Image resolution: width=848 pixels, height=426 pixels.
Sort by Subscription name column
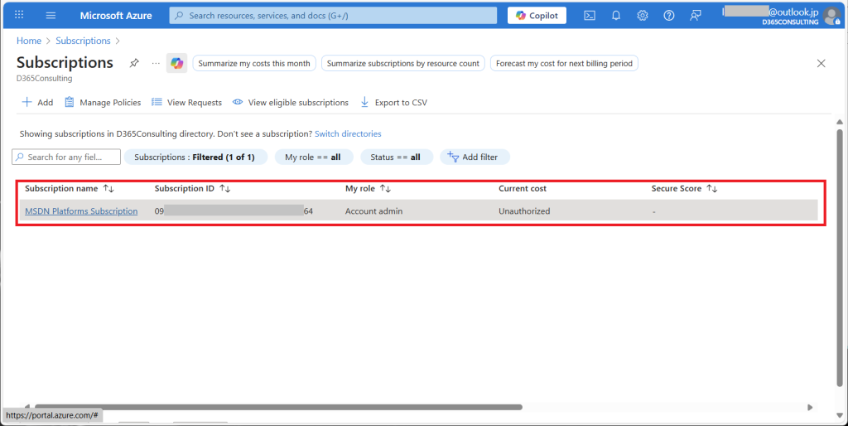pos(108,189)
